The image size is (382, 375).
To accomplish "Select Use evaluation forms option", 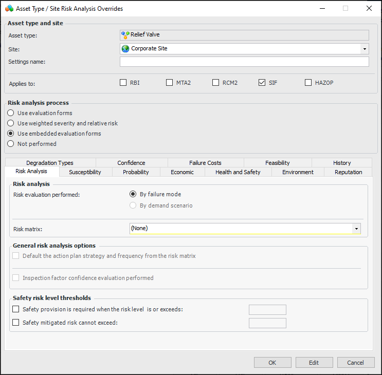I will [11, 113].
